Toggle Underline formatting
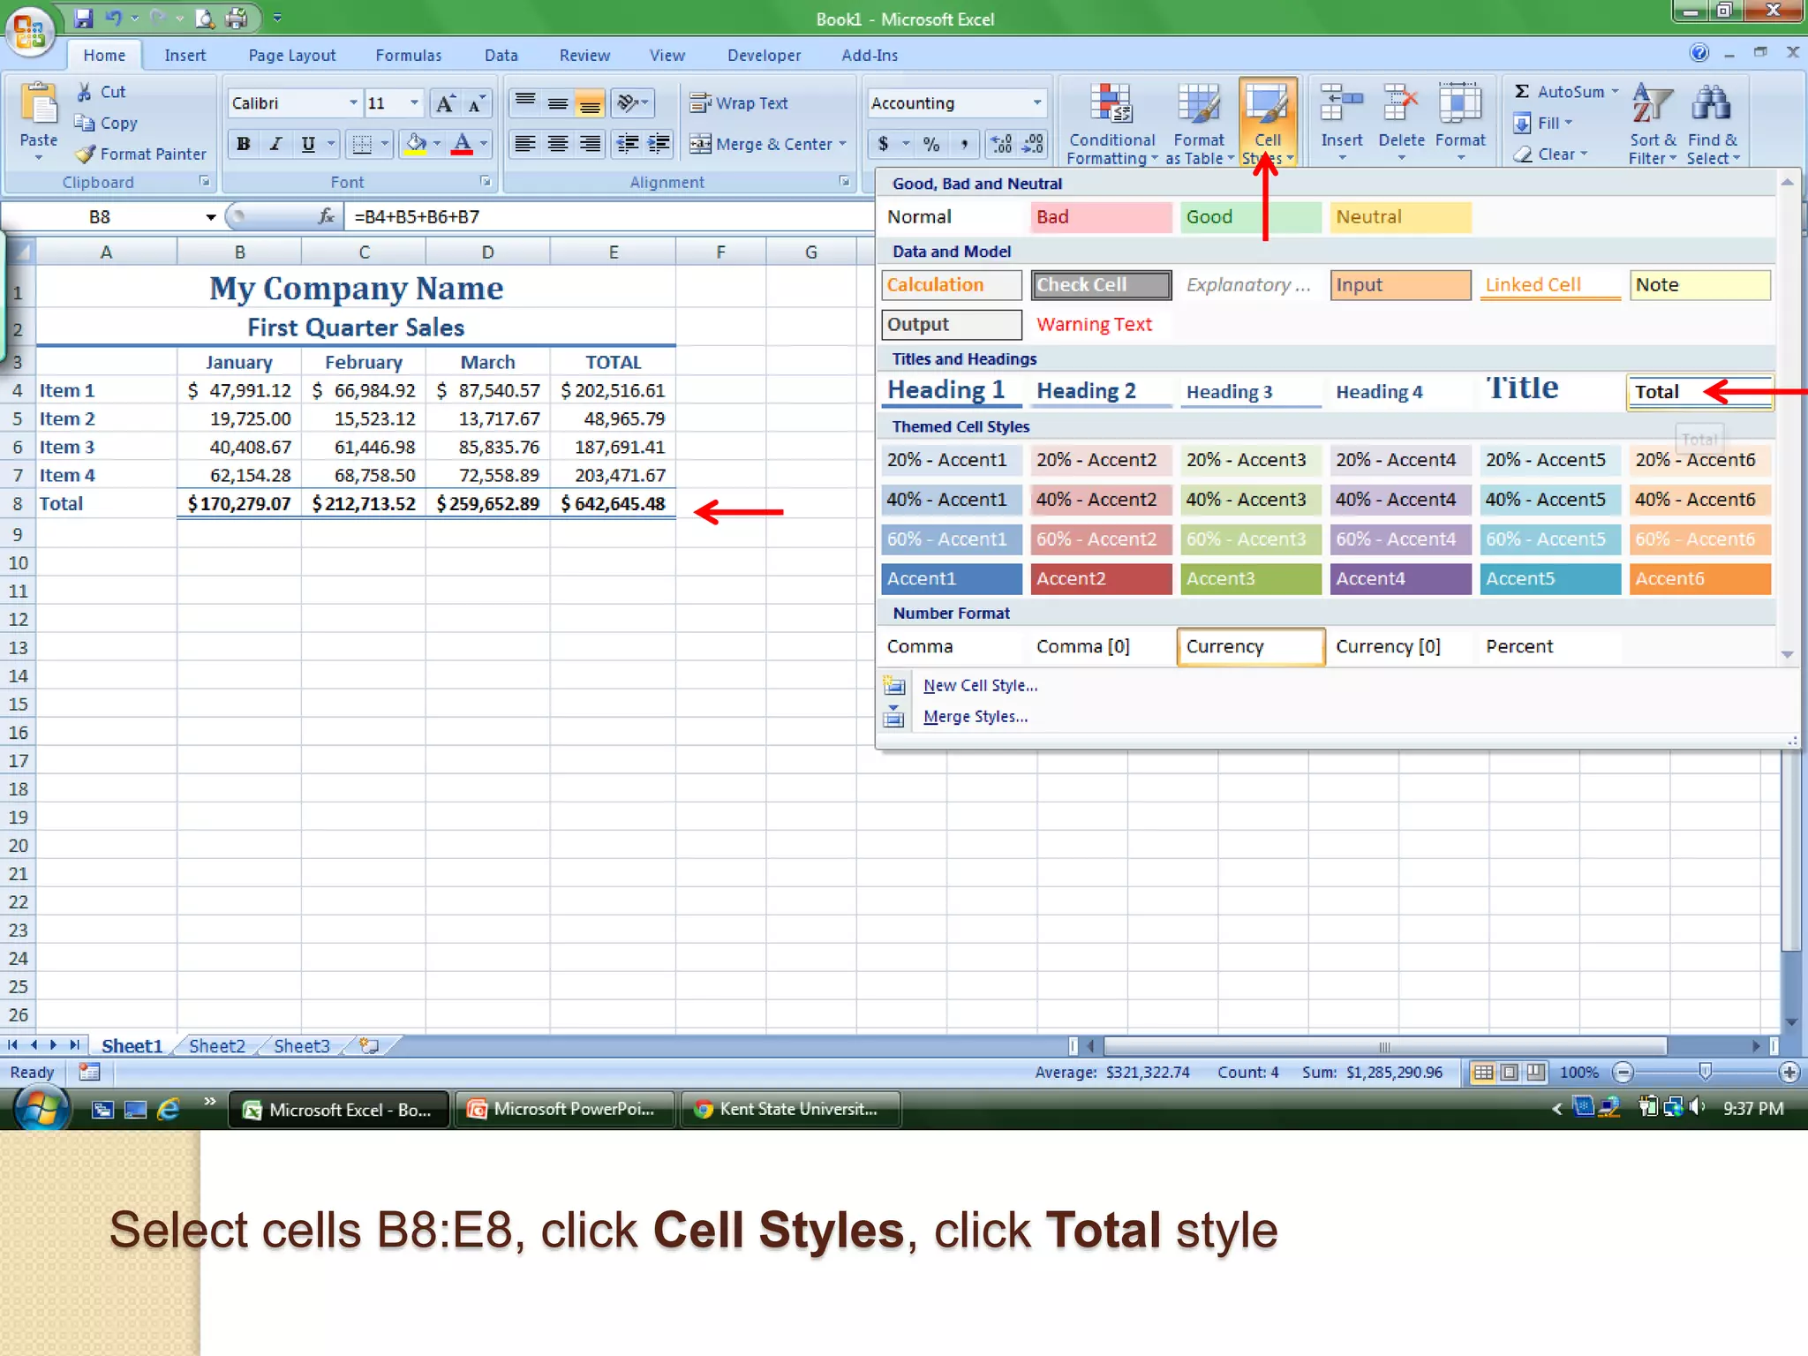1808x1356 pixels. pyautogui.click(x=307, y=144)
